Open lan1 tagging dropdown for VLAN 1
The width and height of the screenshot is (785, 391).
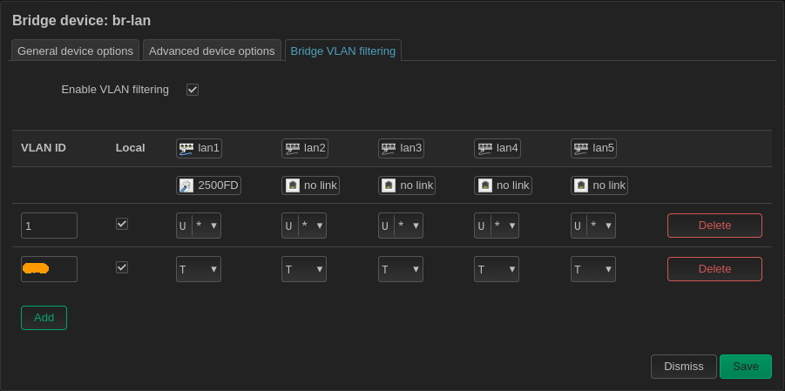[x=199, y=226]
